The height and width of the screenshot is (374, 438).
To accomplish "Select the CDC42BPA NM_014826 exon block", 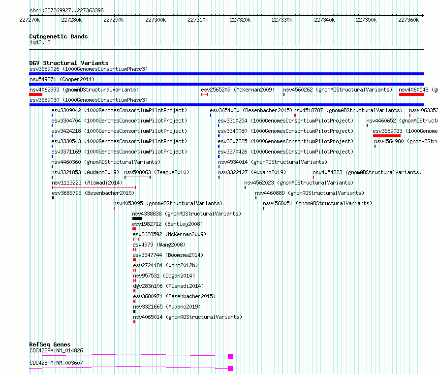I will tap(230, 356).
